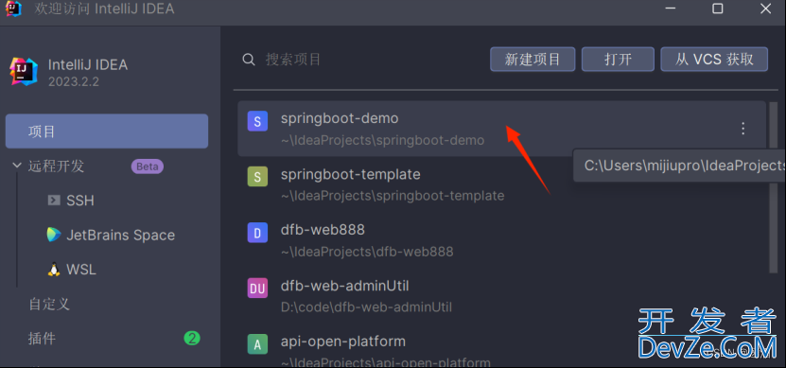The height and width of the screenshot is (368, 786).
Task: Open the three-dot menu for springboot-demo
Action: [743, 129]
